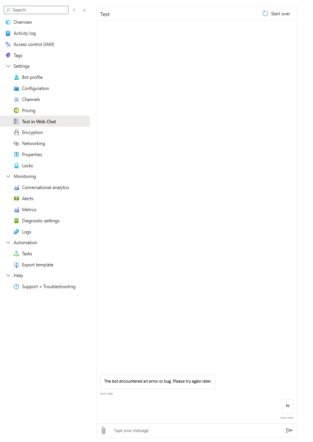This screenshot has height=442, width=313.
Task: Send the message with the arrow icon
Action: [290, 430]
